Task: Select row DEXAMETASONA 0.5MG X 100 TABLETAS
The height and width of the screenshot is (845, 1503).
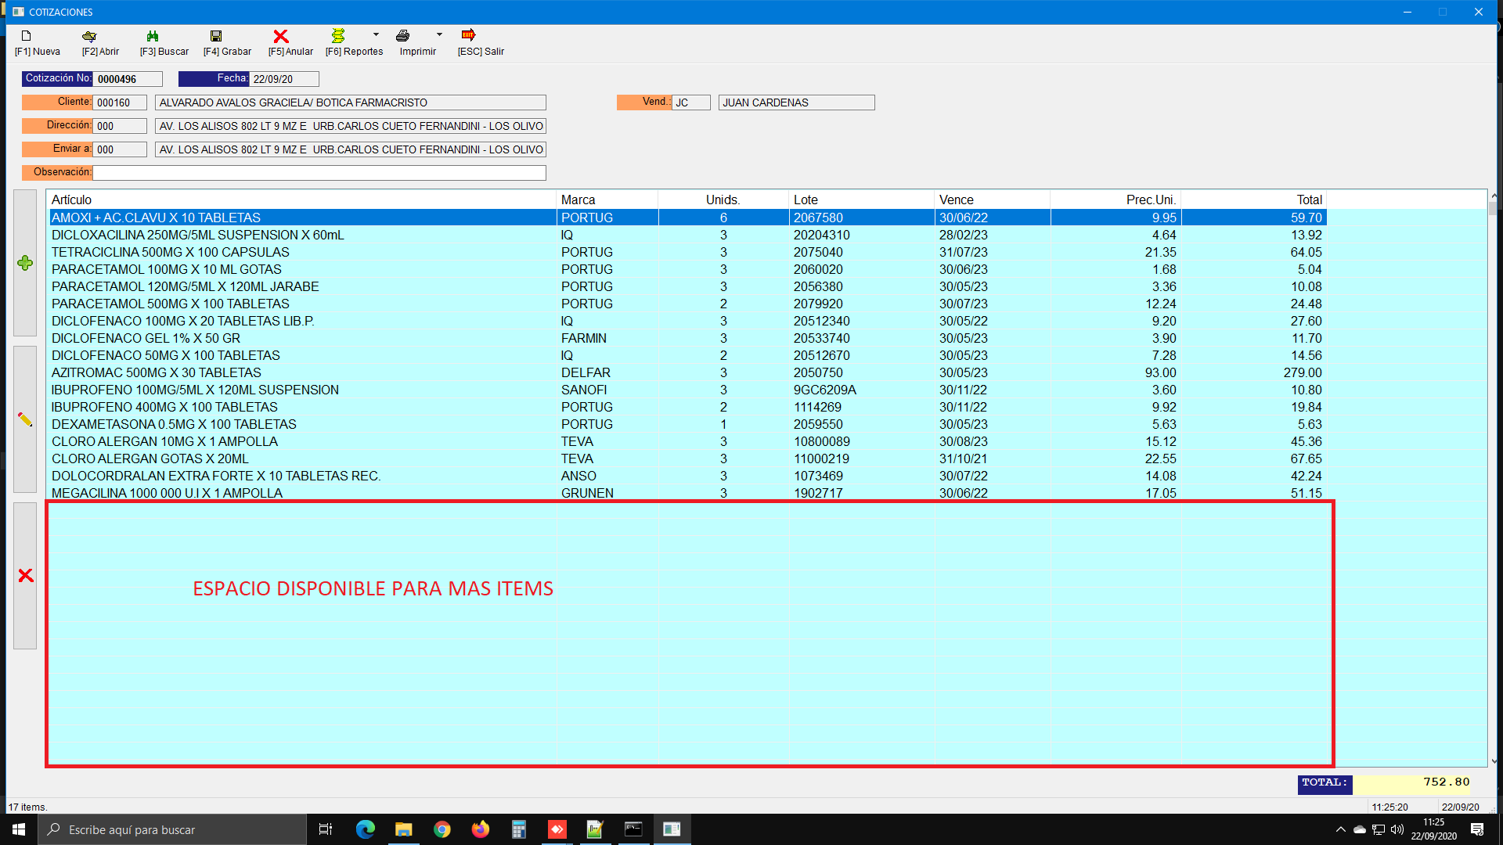Action: tap(688, 424)
